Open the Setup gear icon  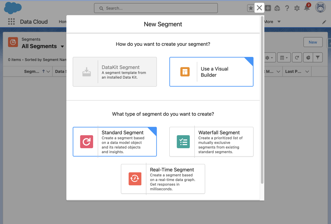pos(297,8)
